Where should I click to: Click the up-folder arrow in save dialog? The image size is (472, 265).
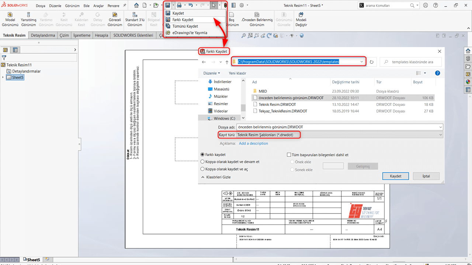[x=227, y=62]
